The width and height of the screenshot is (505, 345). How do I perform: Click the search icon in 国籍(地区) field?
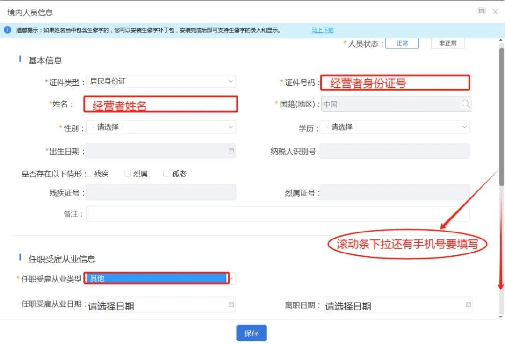click(465, 104)
